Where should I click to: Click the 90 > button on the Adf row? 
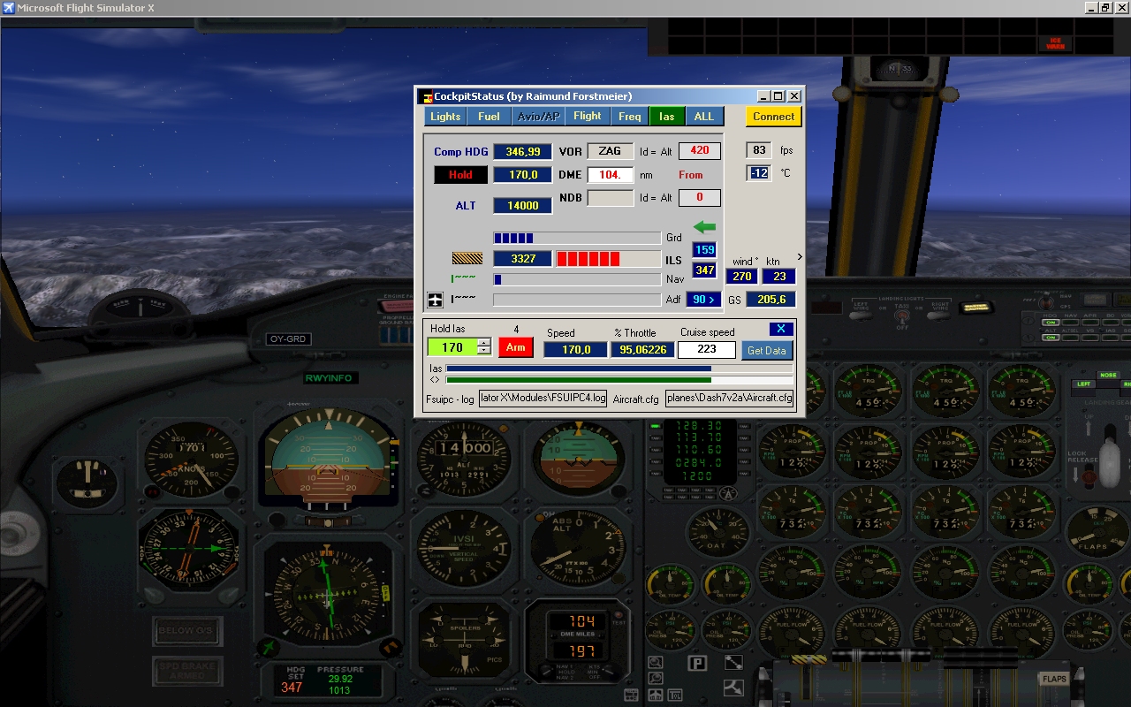704,300
